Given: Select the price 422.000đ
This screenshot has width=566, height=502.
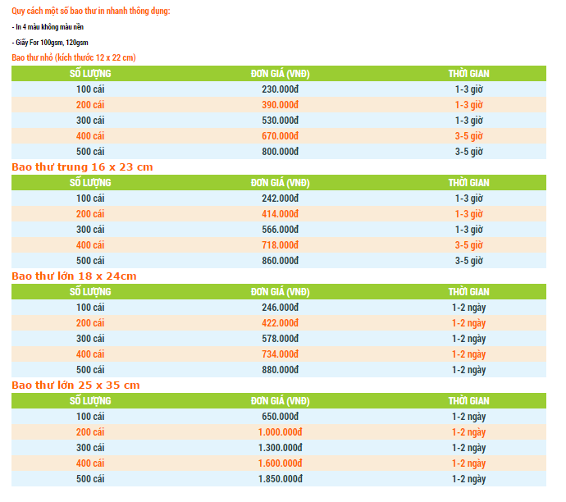Looking at the screenshot, I should point(281,323).
